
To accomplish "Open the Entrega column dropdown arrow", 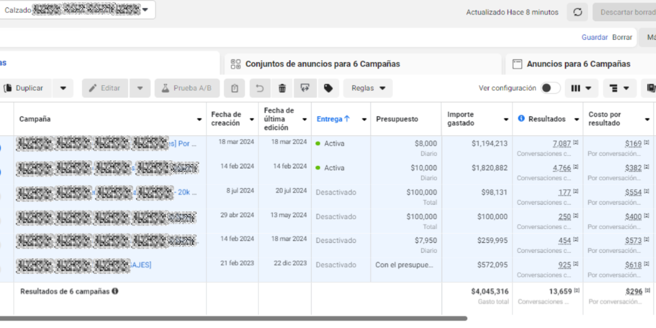I will pos(364,119).
